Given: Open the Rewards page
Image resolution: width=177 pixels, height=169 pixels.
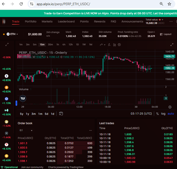Looking at the screenshot, I should tap(100, 21).
